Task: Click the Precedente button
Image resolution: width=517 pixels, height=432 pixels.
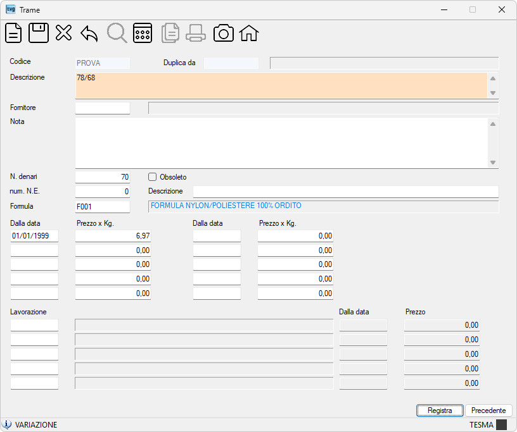Action: pyautogui.click(x=488, y=410)
